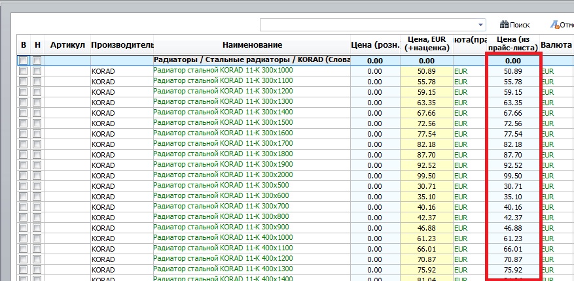Screen dimensions: 574x281
Task: Click Радиатор стальной KORAD 11-K 400x1000 name
Action: click(223, 237)
